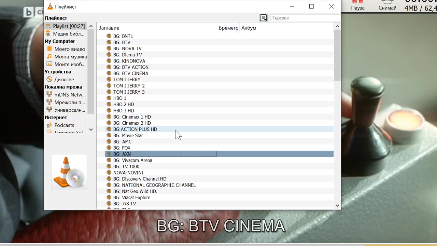Click sidebar scrollbar down arrow
Screen dimensions: 437x246
pos(91,129)
